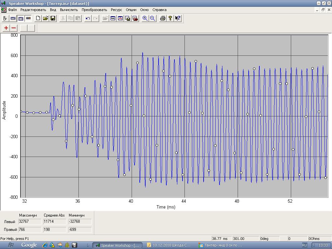The image size is (332, 249).
Task: Zoom in with the magnifier plus icon
Action: [x=145, y=18]
